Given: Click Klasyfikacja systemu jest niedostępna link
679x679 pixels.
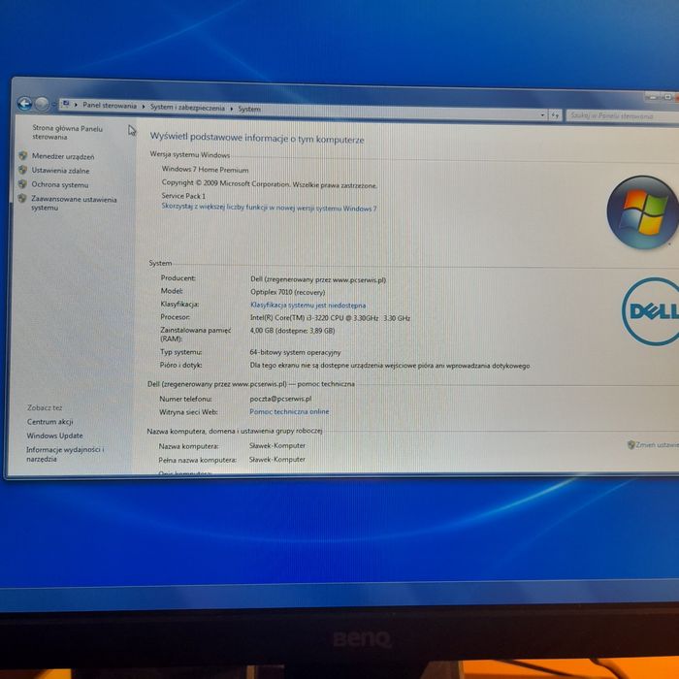Looking at the screenshot, I should (x=307, y=305).
